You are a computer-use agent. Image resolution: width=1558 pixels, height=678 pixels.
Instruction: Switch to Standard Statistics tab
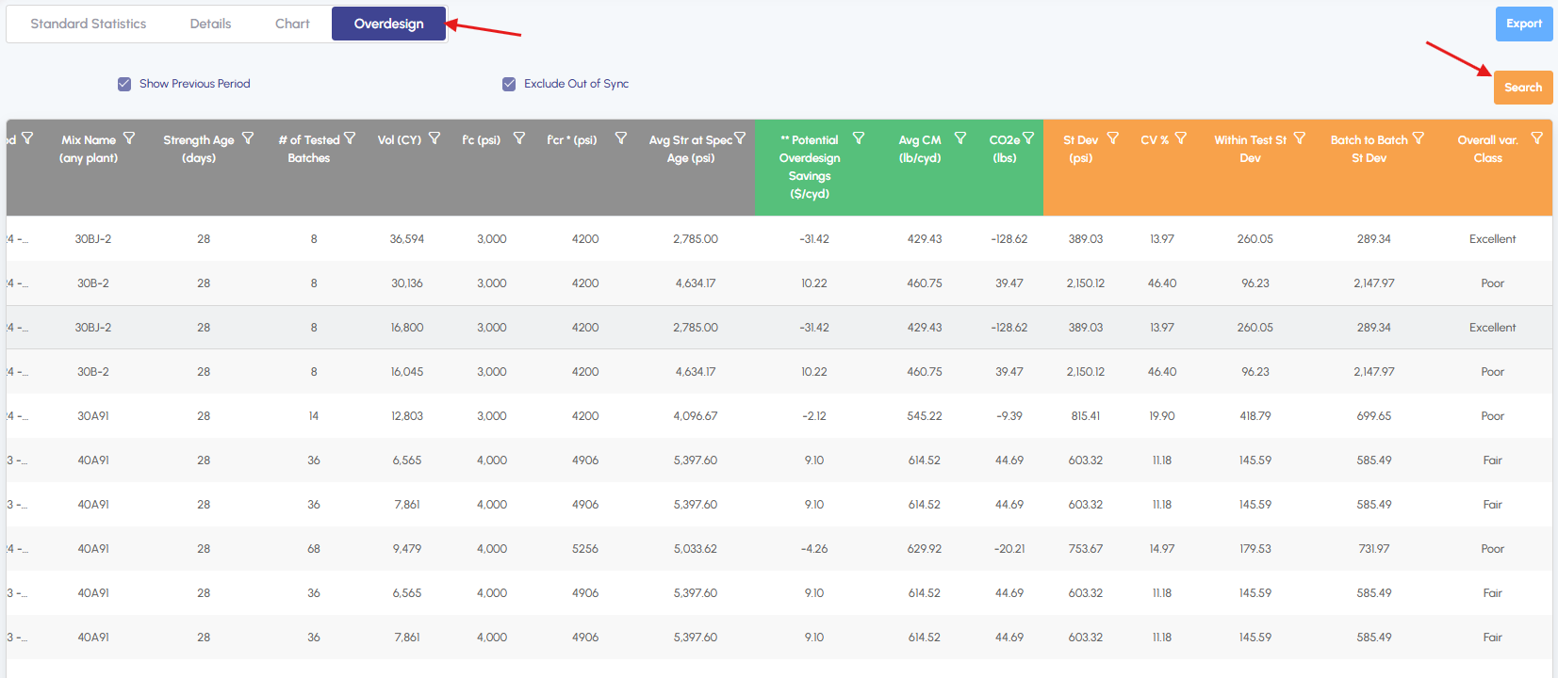pyautogui.click(x=89, y=24)
